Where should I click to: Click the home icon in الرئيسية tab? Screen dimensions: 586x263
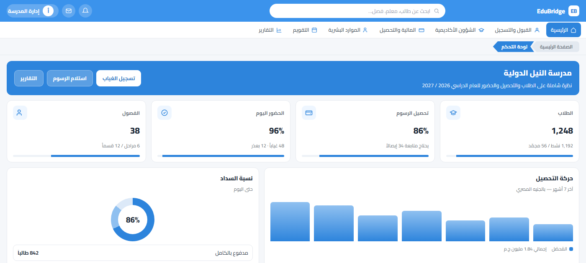(x=573, y=30)
